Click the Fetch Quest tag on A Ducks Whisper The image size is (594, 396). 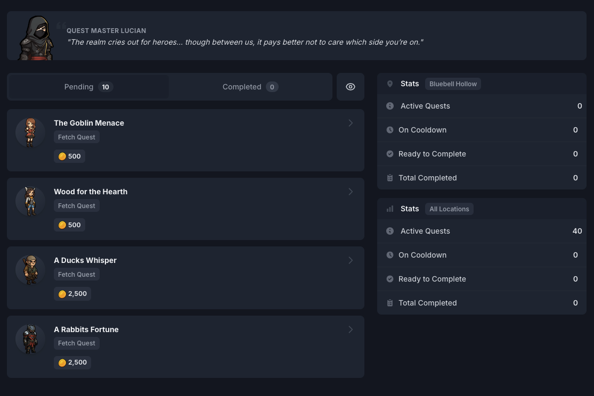pyautogui.click(x=77, y=275)
